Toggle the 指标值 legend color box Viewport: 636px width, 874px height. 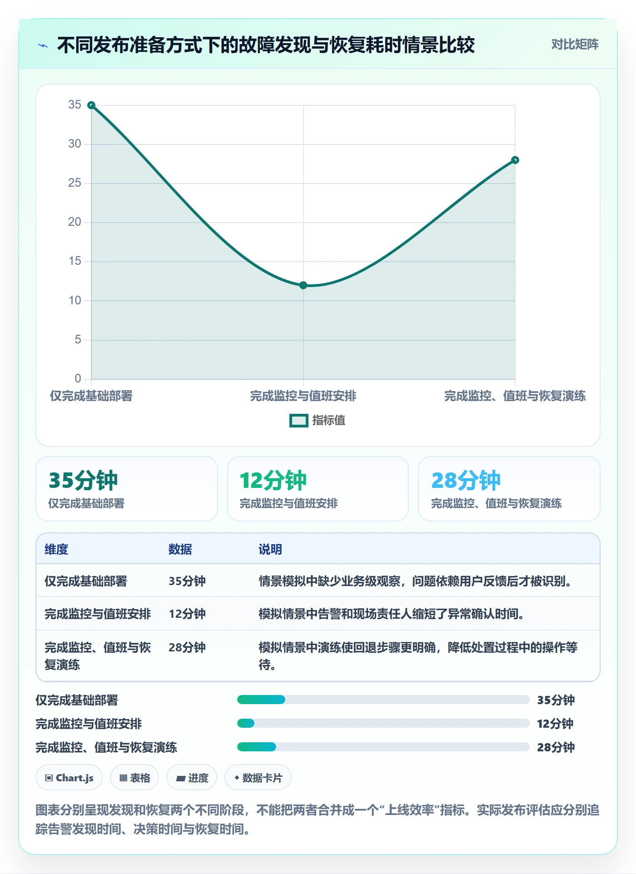click(x=299, y=421)
